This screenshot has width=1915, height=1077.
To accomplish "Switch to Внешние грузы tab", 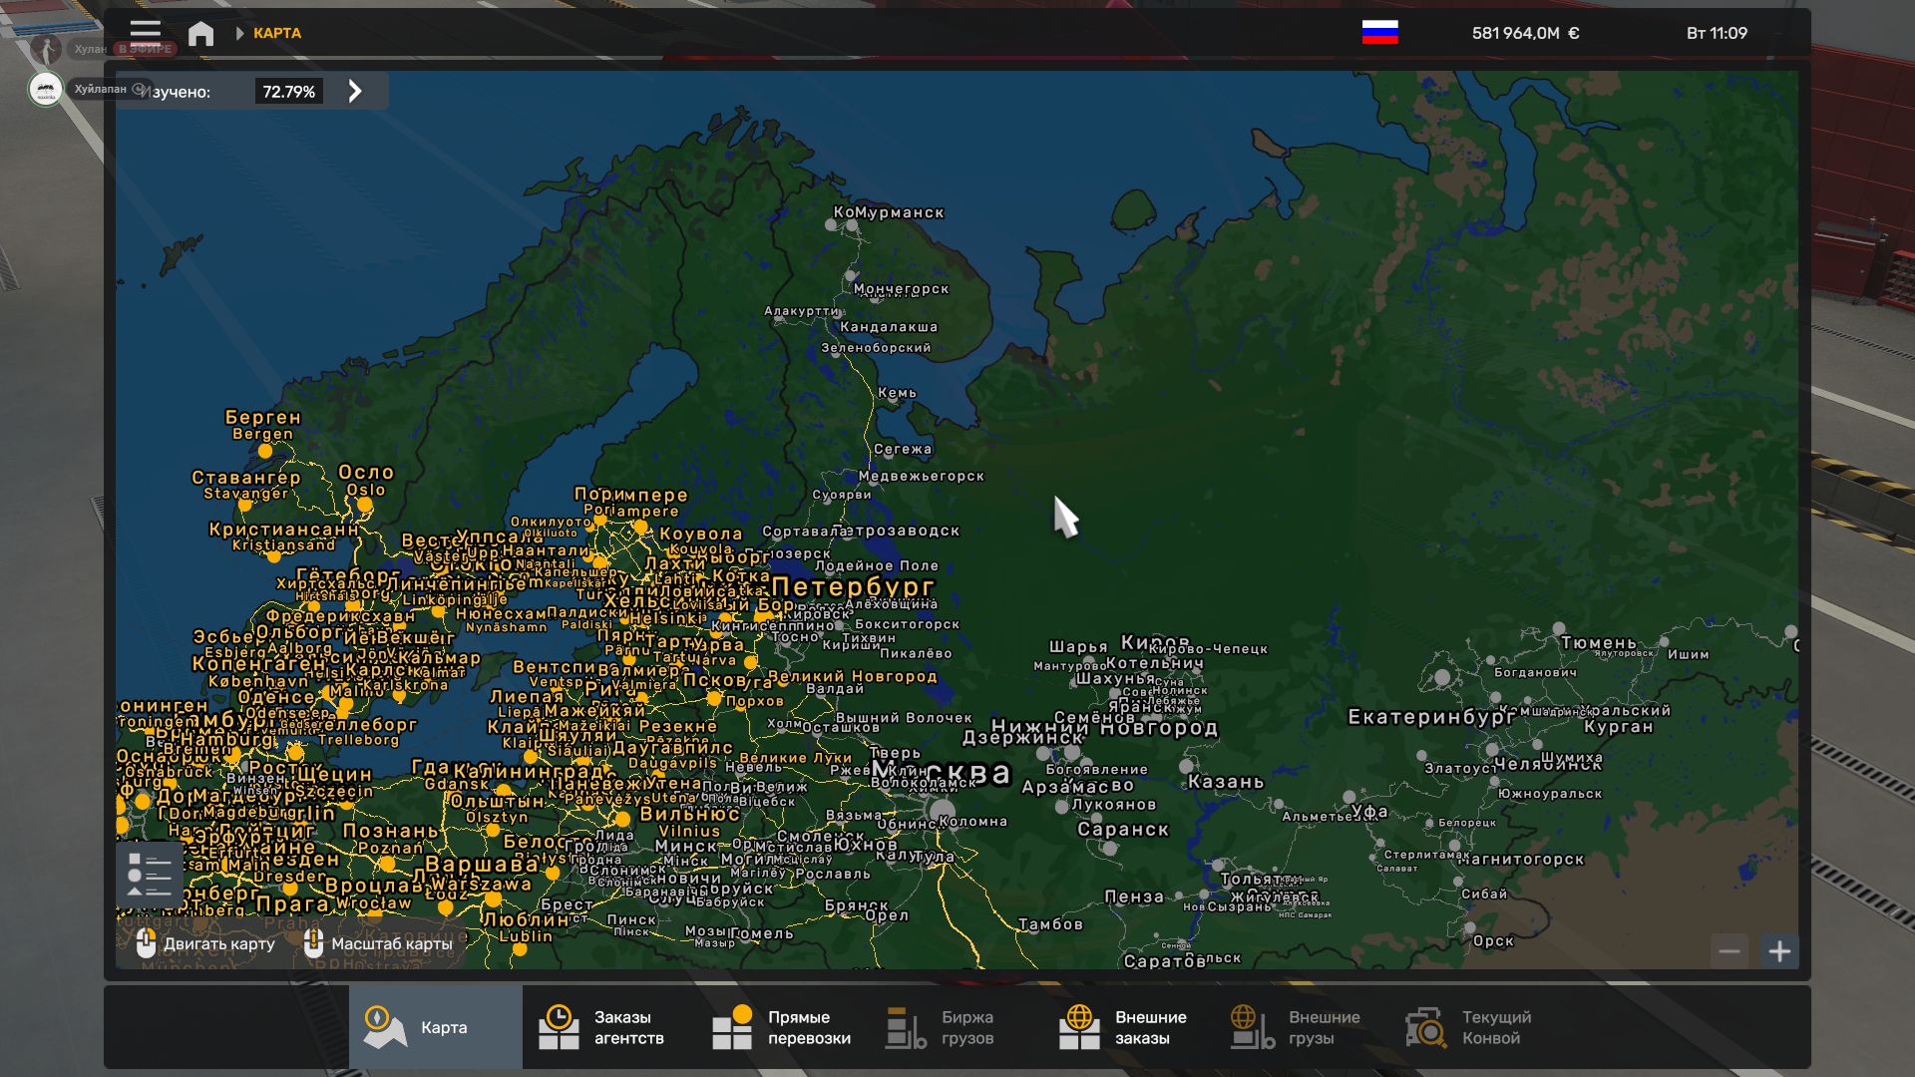I will click(x=1297, y=1027).
